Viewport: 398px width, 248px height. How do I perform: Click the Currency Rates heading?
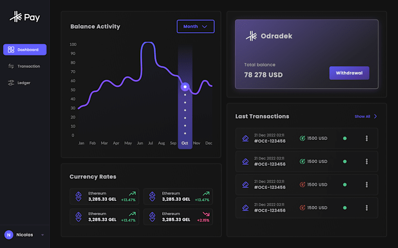coord(93,177)
